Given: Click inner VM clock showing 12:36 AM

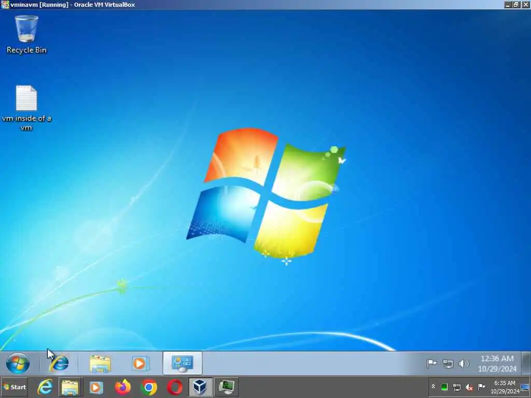Looking at the screenshot, I should 497,363.
